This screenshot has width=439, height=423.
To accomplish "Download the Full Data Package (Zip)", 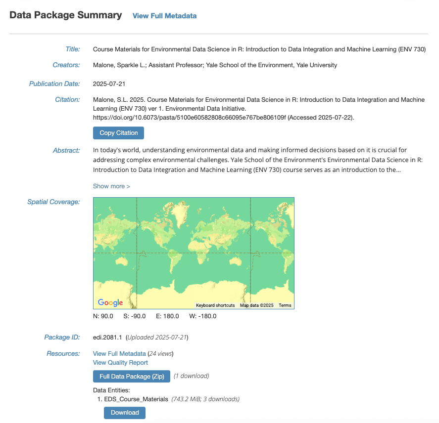I will point(132,377).
